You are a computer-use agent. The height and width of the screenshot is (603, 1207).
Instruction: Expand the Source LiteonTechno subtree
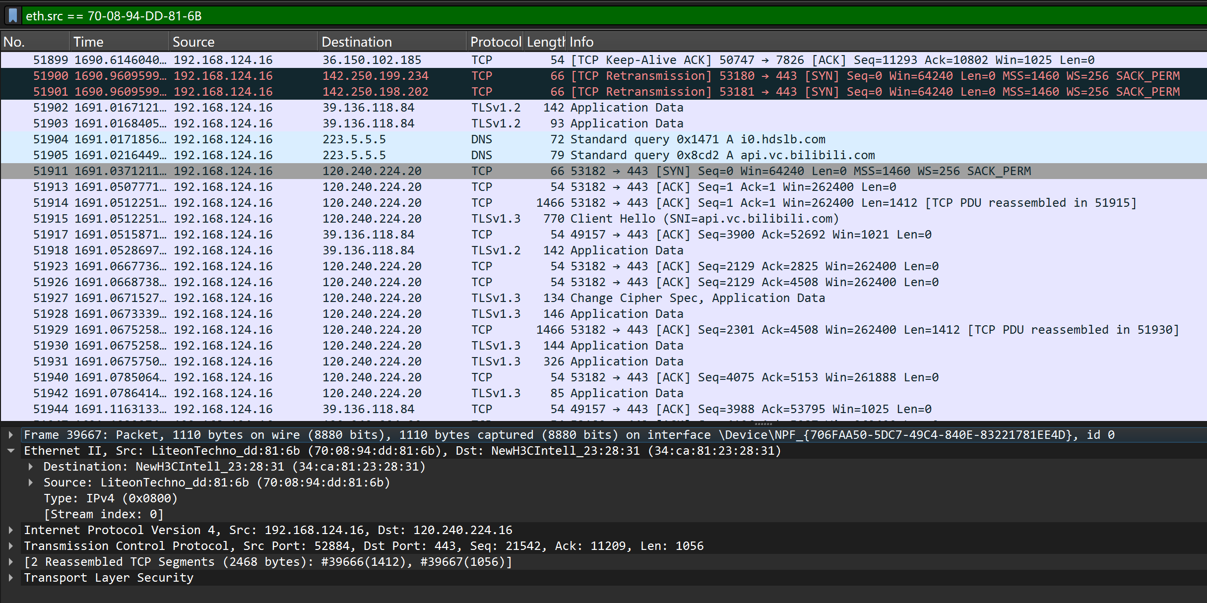pyautogui.click(x=31, y=482)
